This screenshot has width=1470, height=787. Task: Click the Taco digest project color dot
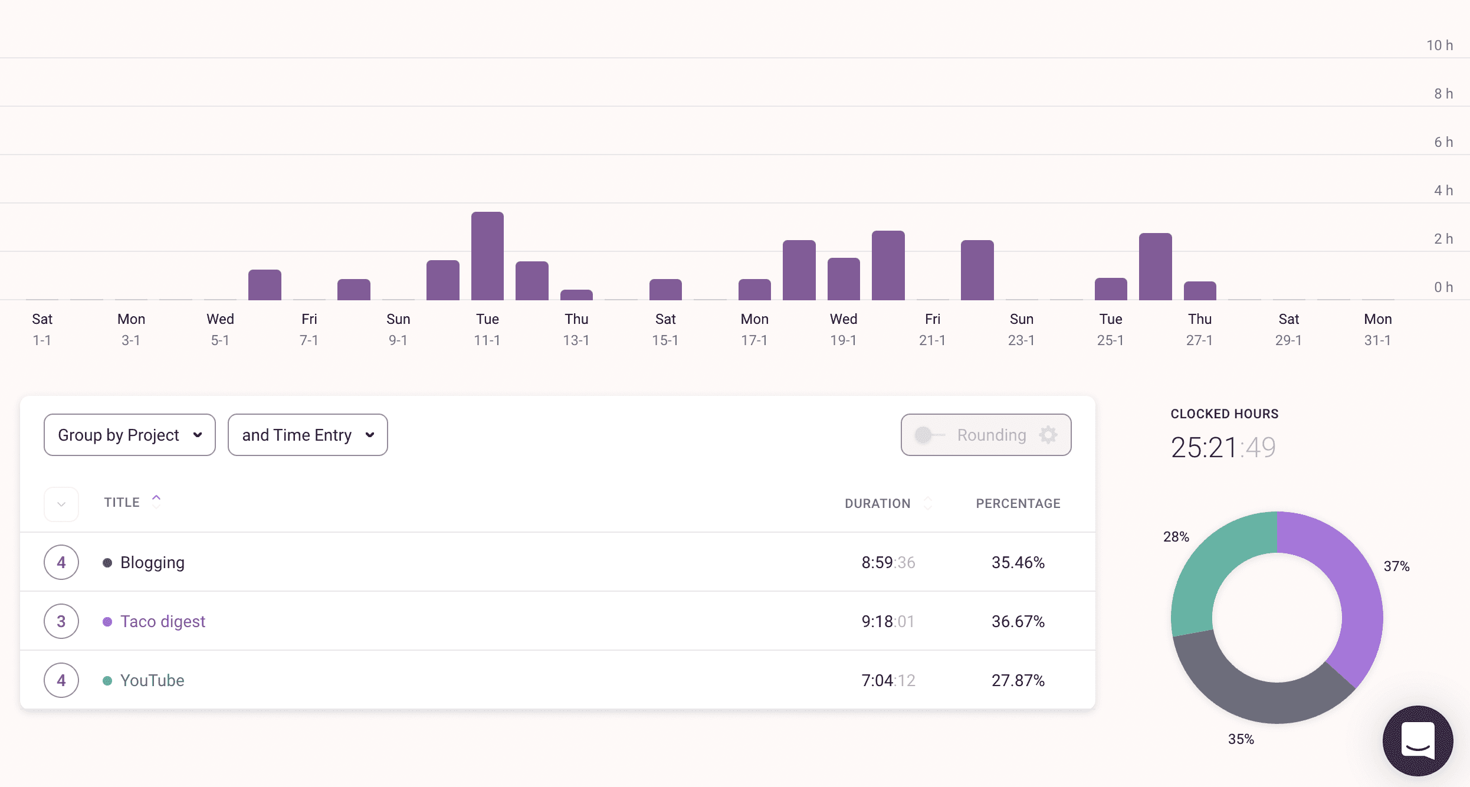click(x=106, y=621)
